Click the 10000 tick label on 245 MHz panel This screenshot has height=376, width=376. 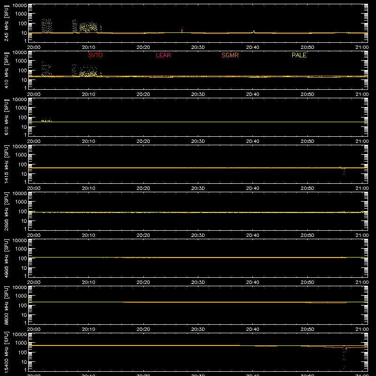[x=20, y=6]
